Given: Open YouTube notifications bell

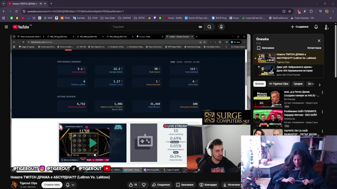Looking at the screenshot, I should pyautogui.click(x=316, y=27).
